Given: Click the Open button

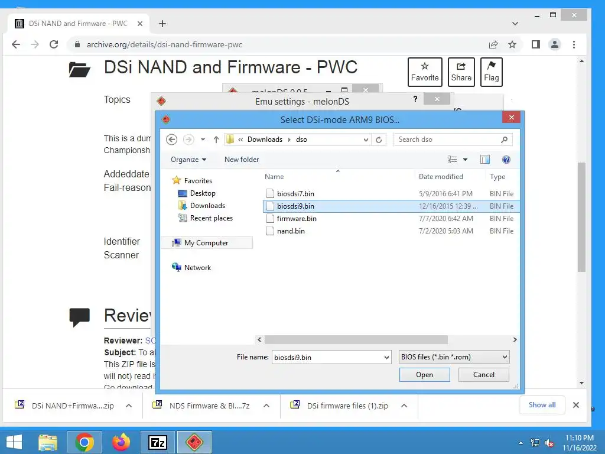Looking at the screenshot, I should [424, 374].
